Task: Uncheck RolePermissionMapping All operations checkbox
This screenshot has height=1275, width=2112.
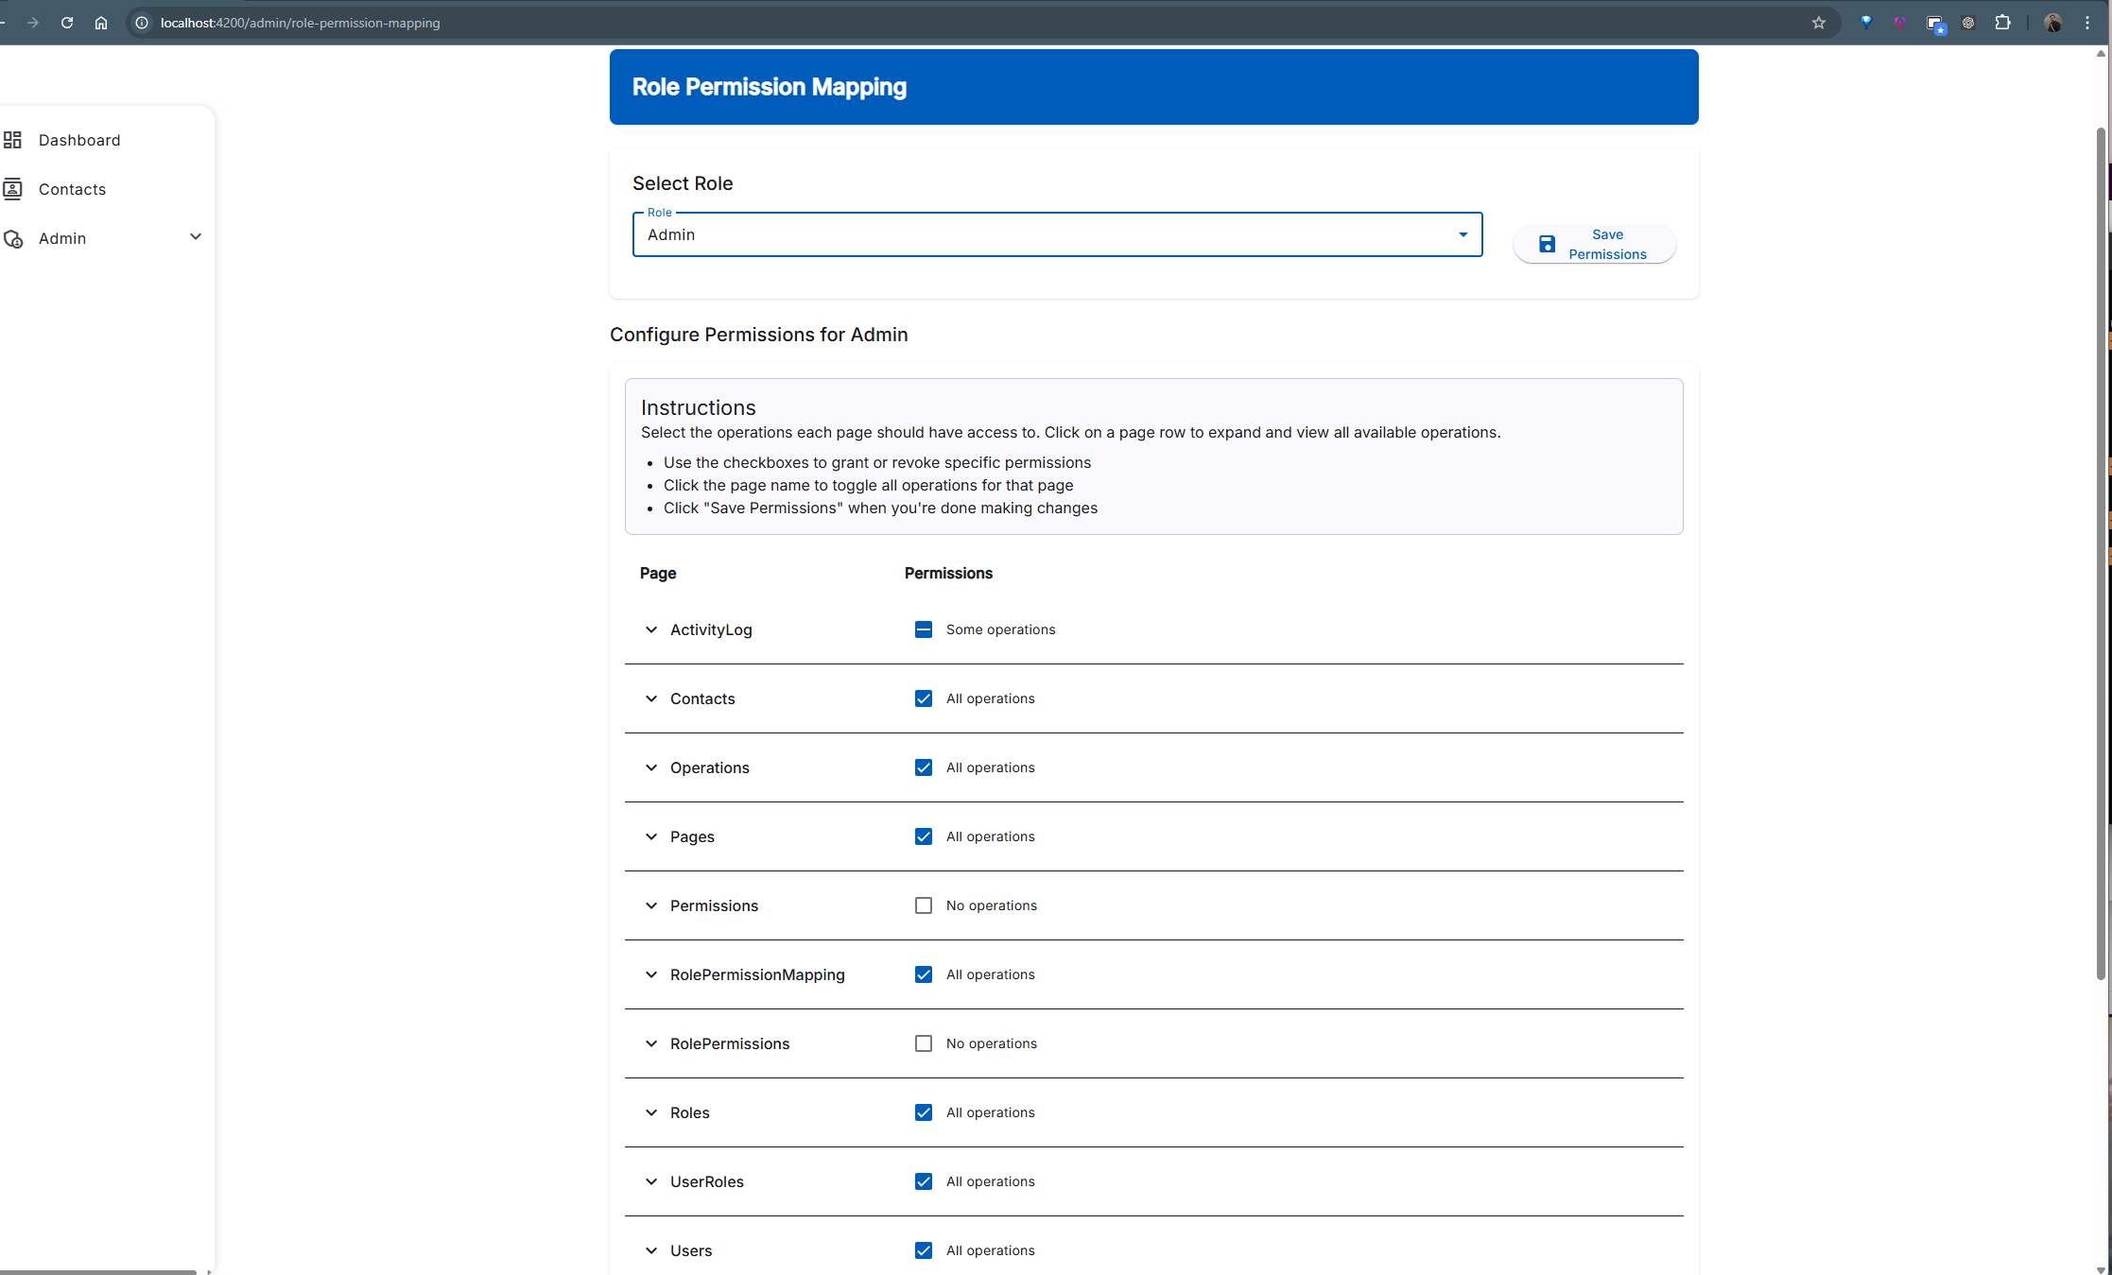Action: 924,974
